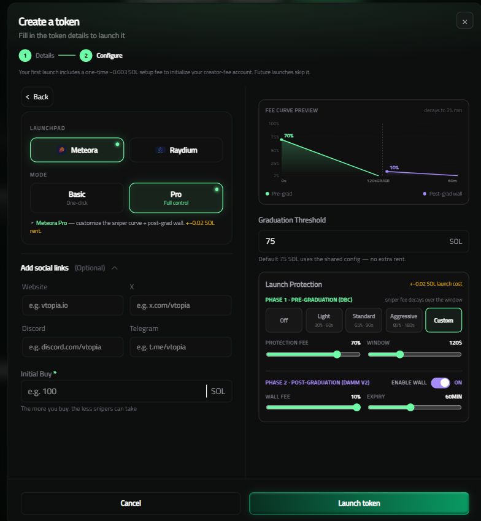
Task: Close the Create a token dialog
Action: coord(464,21)
